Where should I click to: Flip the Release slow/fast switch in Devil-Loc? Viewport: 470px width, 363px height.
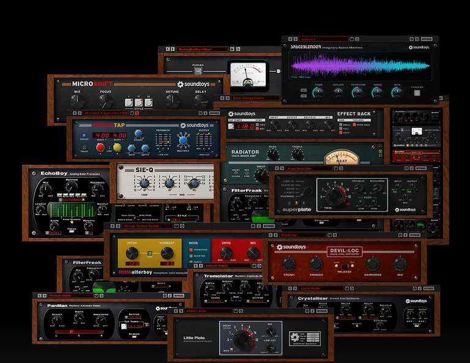pos(345,266)
